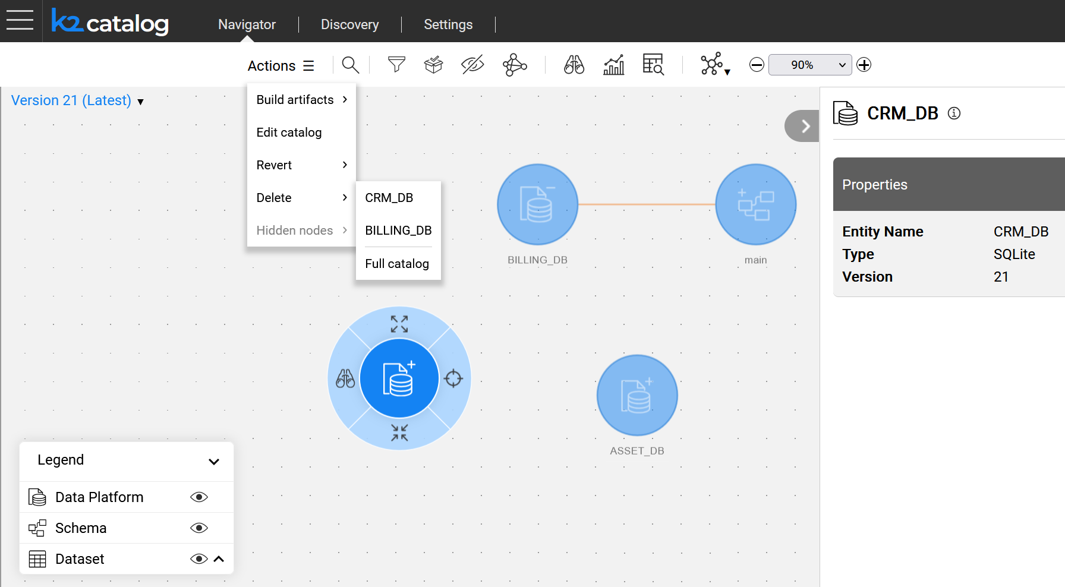Click the zoom out minus button
The width and height of the screenshot is (1065, 587).
(757, 65)
